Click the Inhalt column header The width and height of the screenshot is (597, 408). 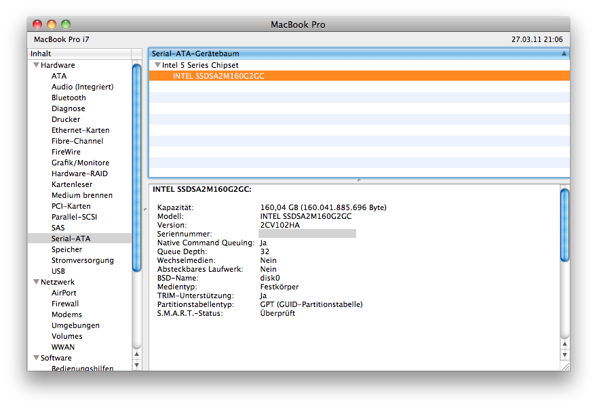[x=79, y=54]
